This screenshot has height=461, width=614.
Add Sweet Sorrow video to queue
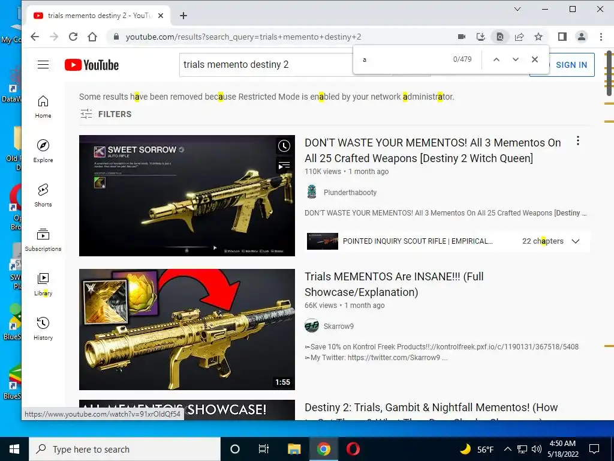[284, 166]
